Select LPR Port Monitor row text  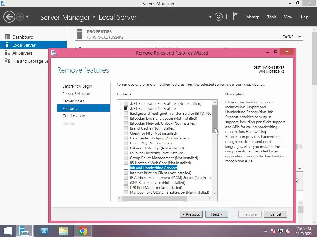click(156, 188)
